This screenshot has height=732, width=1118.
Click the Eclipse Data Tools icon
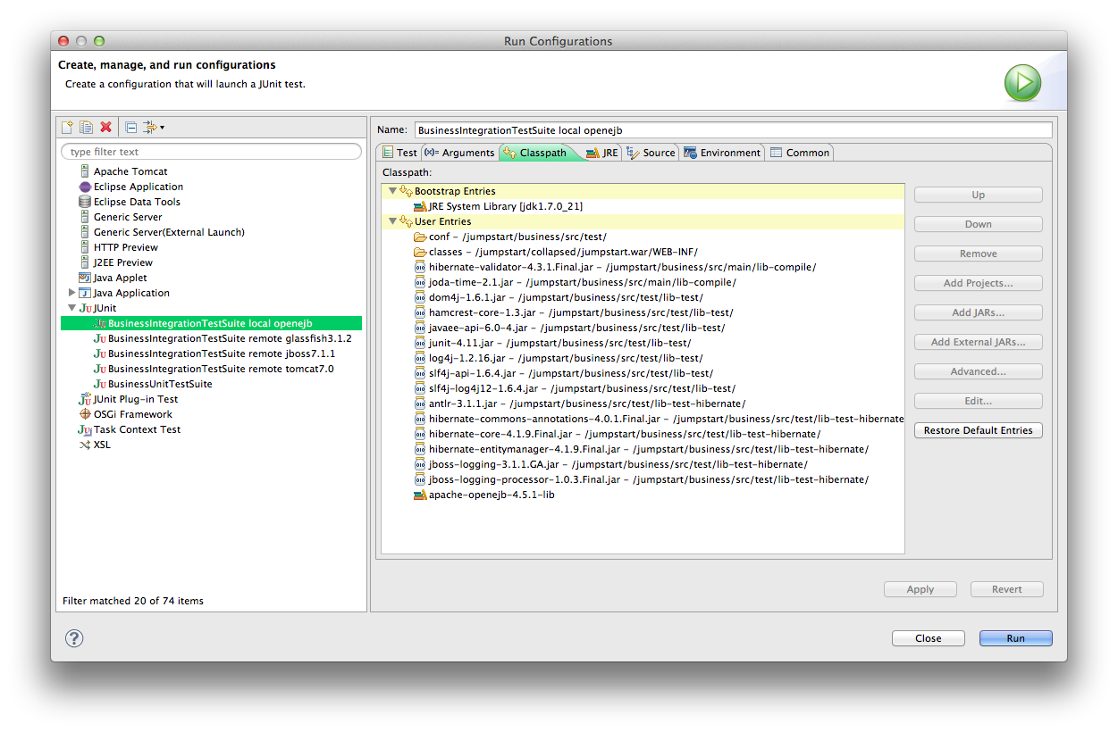[85, 202]
